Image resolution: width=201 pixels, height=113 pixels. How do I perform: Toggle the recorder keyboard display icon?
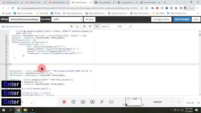(x=111, y=102)
